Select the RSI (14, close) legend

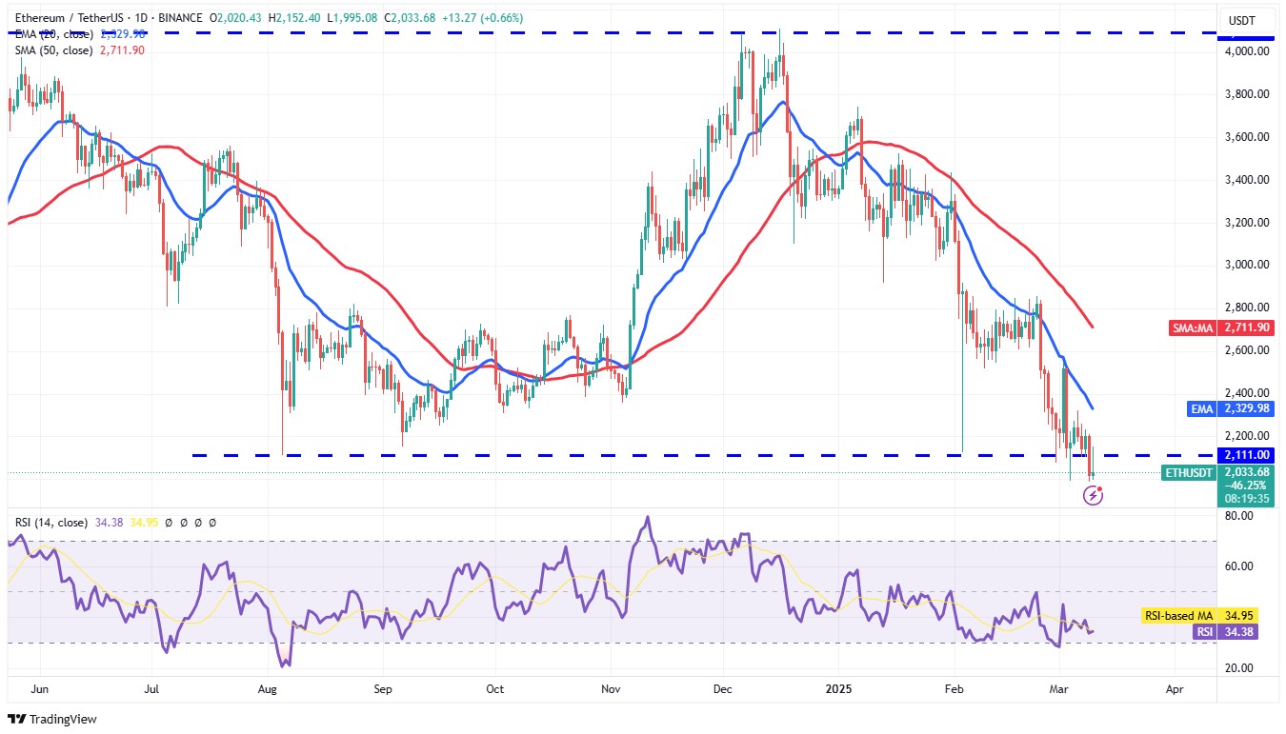51,523
